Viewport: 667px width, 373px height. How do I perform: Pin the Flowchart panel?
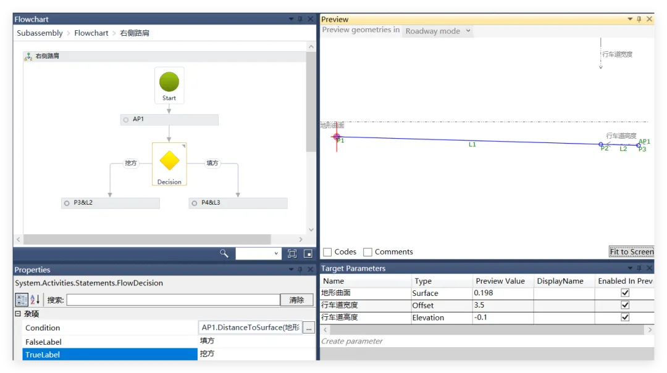coord(300,19)
